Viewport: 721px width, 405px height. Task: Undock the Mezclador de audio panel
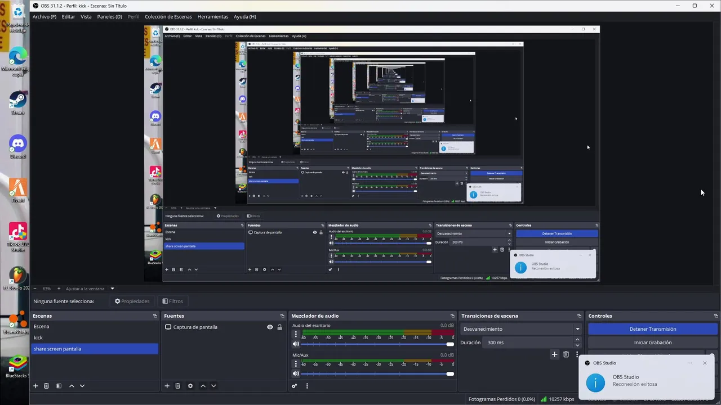pos(452,316)
